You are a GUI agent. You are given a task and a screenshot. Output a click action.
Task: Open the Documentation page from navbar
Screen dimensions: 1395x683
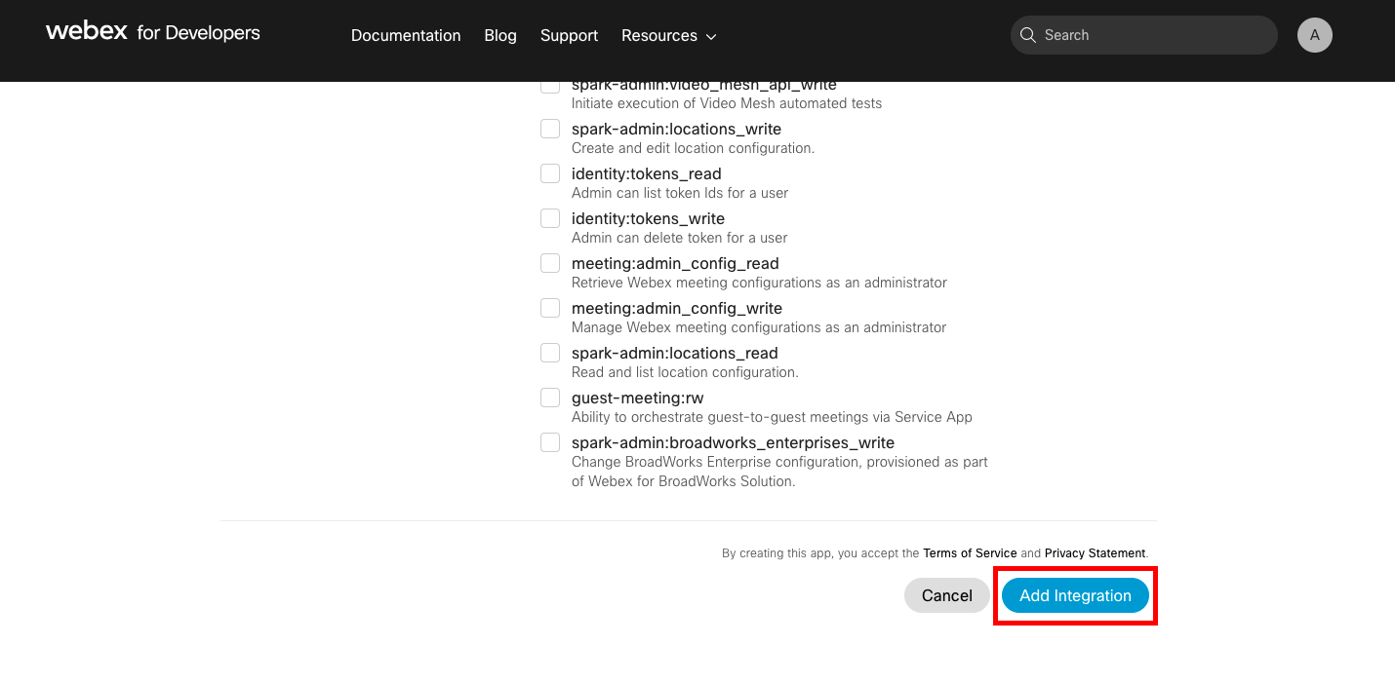(406, 35)
